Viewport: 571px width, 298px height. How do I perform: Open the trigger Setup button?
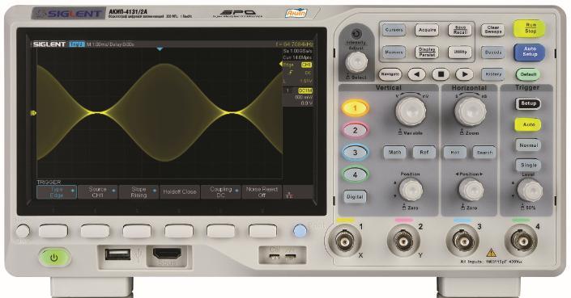pos(528,104)
